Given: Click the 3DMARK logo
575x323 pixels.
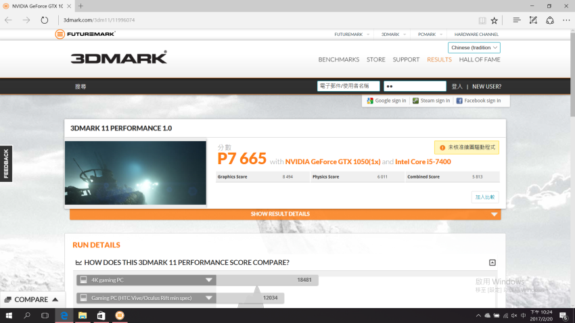Looking at the screenshot, I should coord(119,57).
